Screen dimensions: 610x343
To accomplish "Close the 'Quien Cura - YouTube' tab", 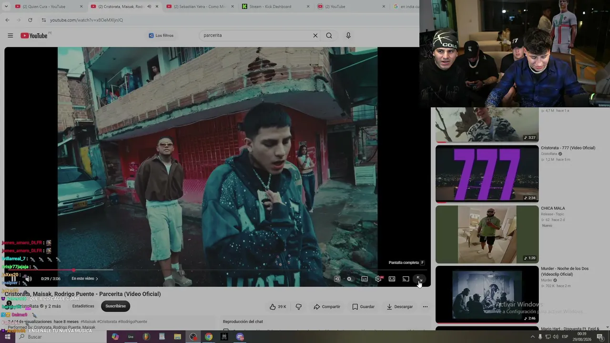I will pos(81,7).
